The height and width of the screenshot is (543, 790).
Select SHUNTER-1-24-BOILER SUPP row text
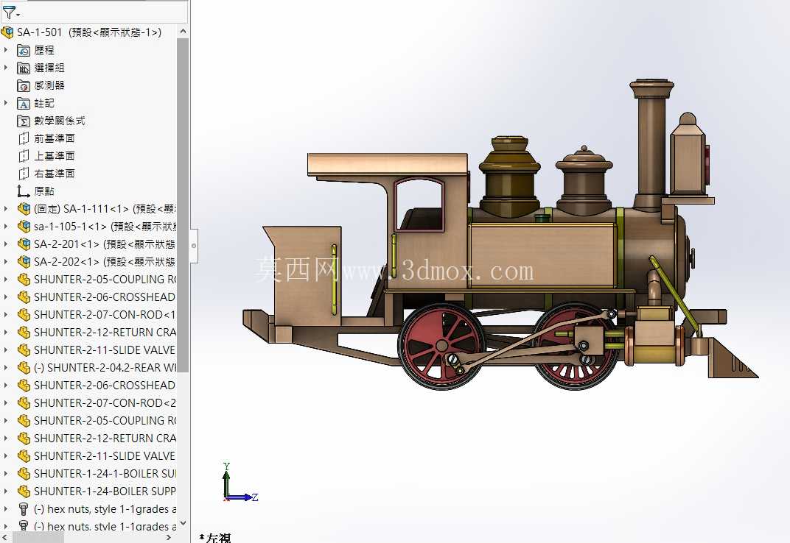[x=105, y=491]
